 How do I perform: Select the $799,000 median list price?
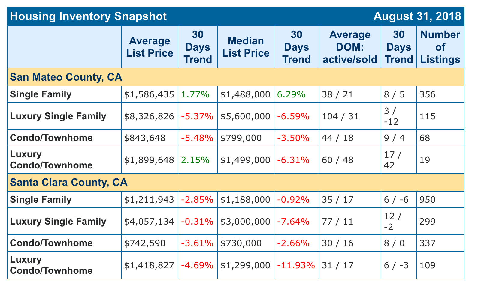(241, 138)
